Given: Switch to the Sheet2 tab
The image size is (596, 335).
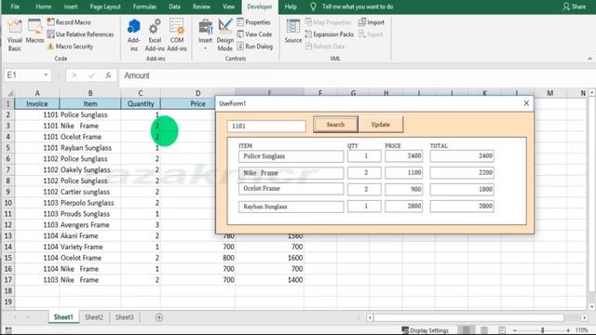Looking at the screenshot, I should (x=94, y=317).
